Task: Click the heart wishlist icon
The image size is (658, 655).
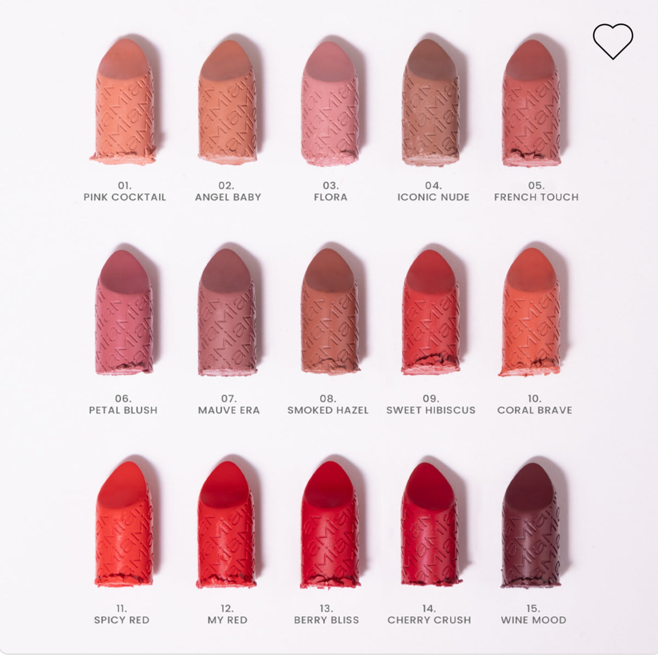Action: pyautogui.click(x=613, y=41)
